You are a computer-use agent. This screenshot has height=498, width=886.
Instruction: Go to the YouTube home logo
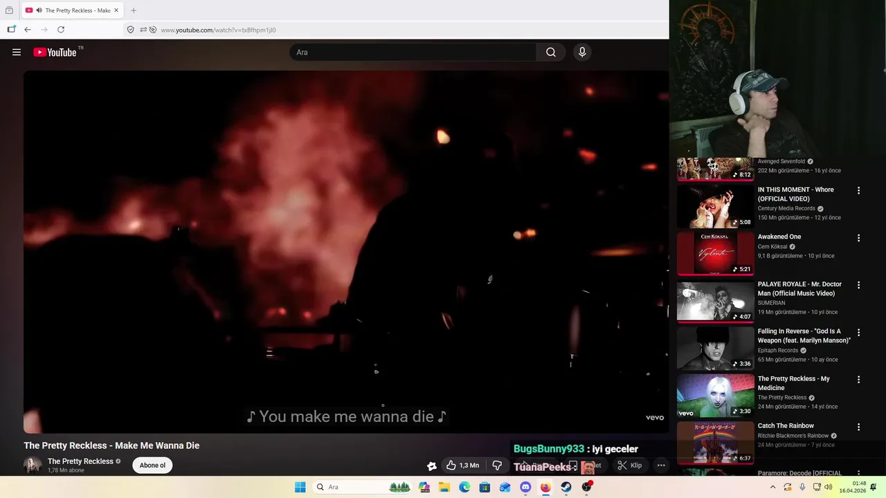[55, 52]
